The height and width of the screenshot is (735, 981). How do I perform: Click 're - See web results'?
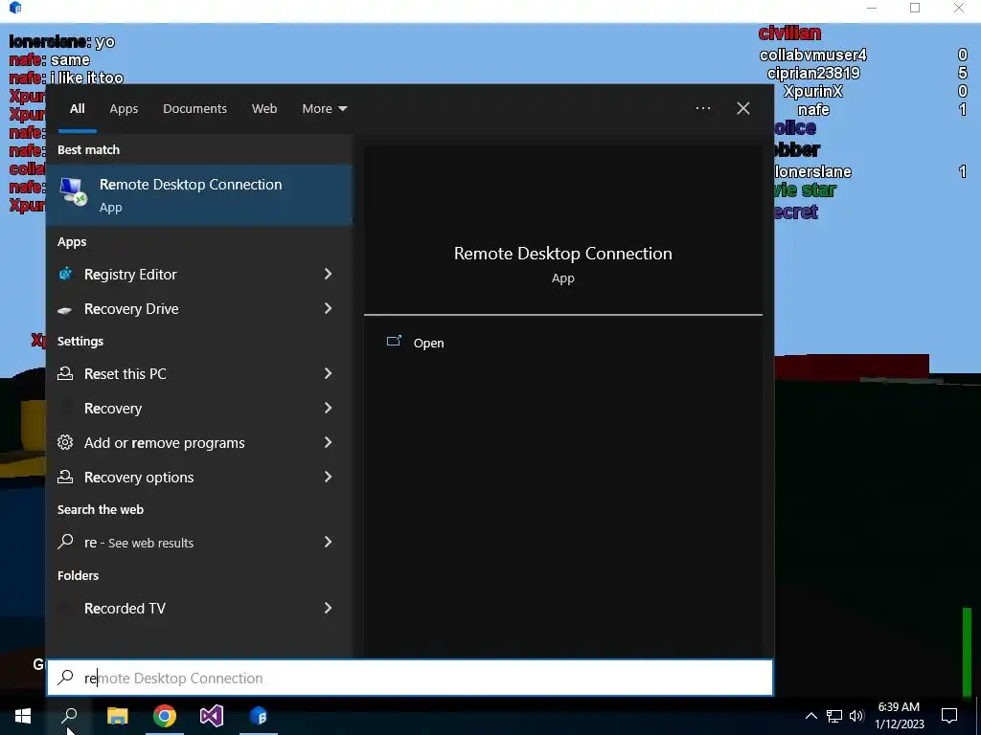tap(199, 542)
